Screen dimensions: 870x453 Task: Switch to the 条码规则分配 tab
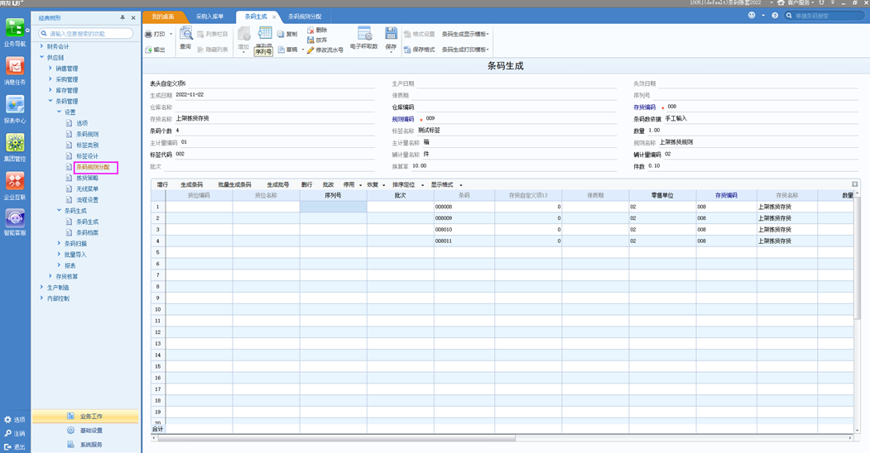[x=305, y=17]
